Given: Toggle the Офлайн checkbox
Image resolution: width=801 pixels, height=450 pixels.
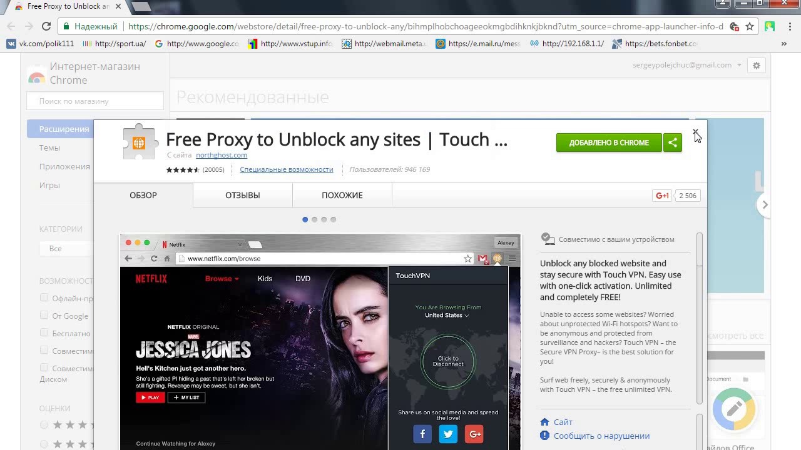Looking at the screenshot, I should 44,297.
